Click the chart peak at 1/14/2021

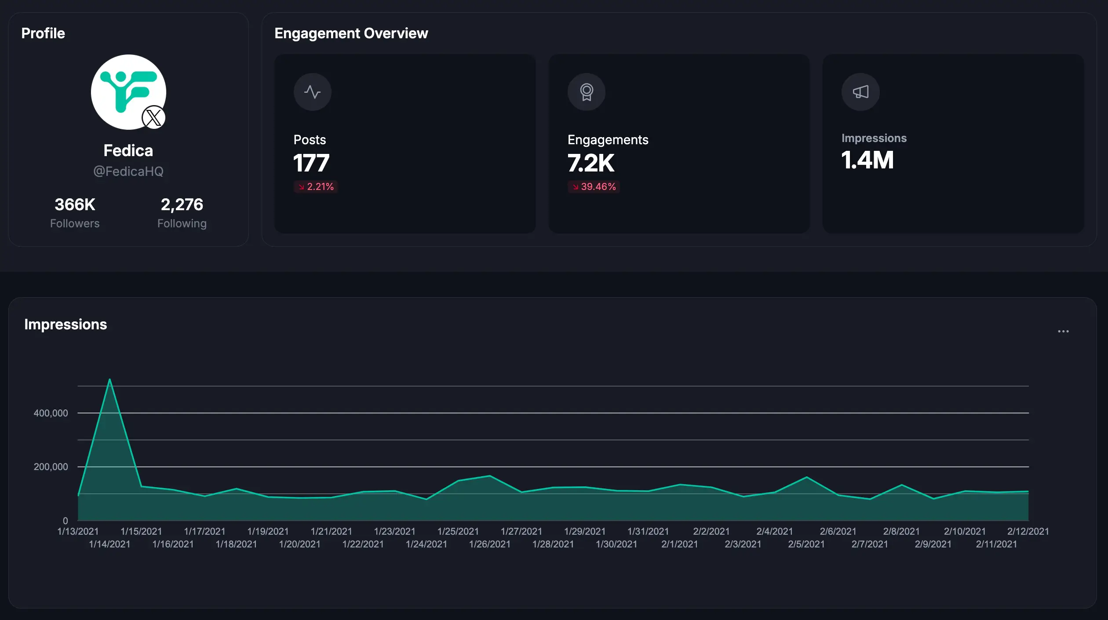(x=109, y=379)
